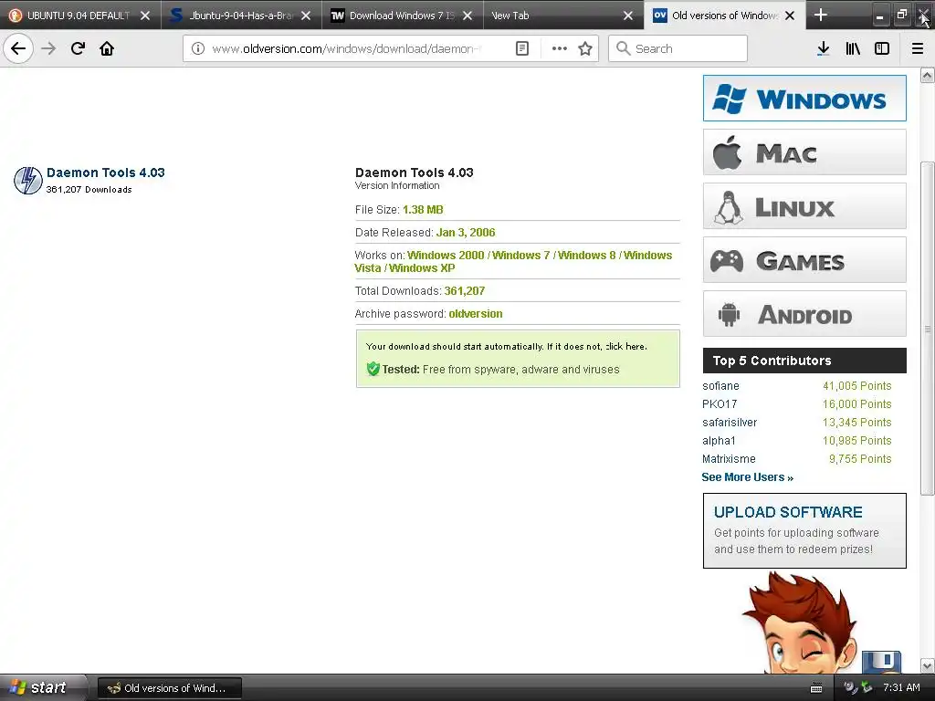The image size is (935, 701).
Task: Click the Daemon Tools lightning icon
Action: click(28, 181)
